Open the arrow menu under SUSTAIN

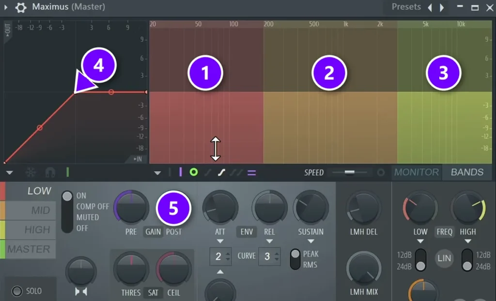pos(310,241)
